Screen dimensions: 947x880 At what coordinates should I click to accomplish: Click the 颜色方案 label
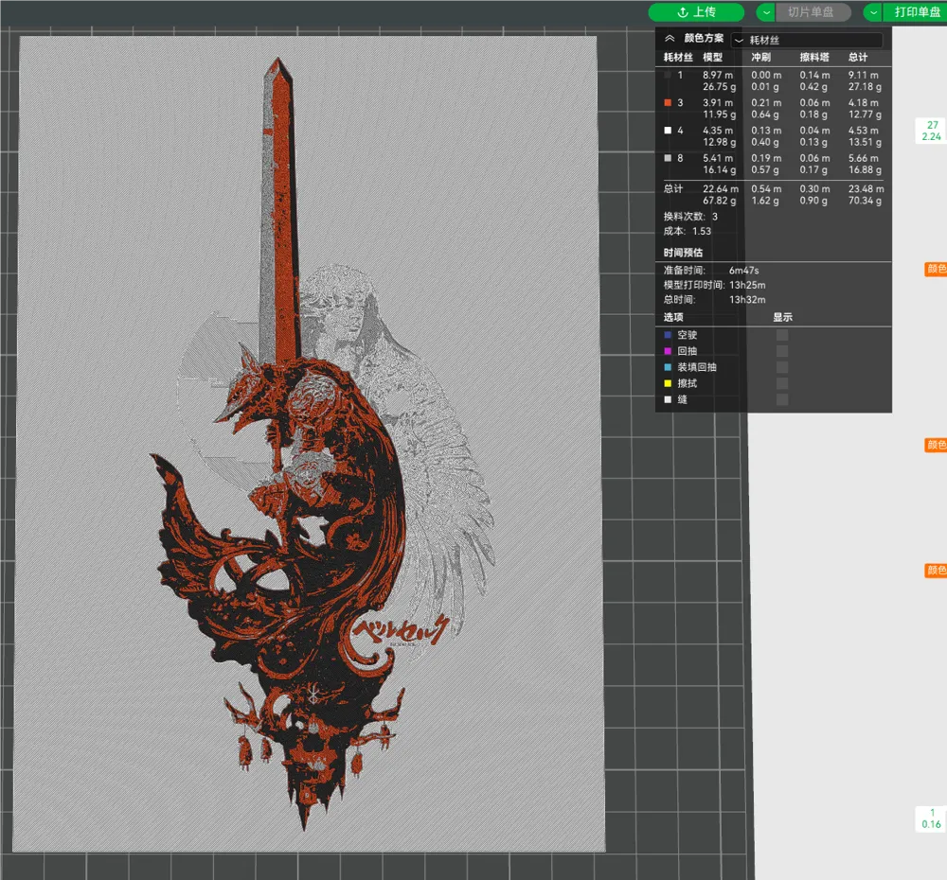pos(704,38)
